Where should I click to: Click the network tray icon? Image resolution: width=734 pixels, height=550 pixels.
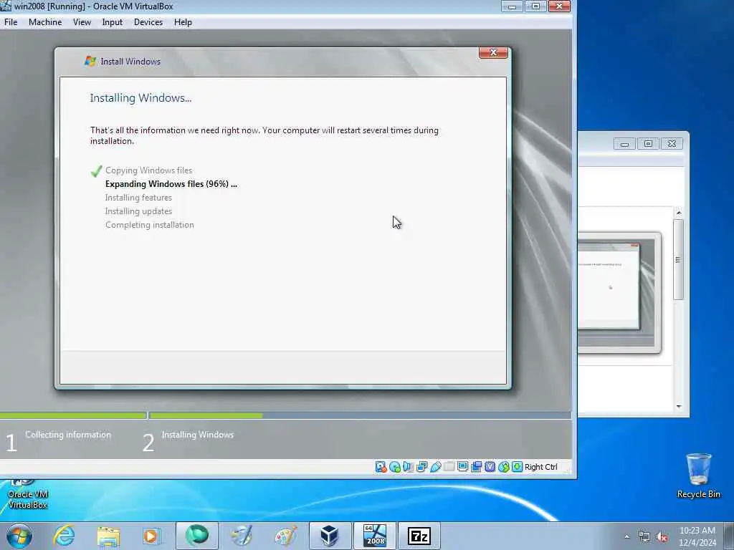coord(644,536)
